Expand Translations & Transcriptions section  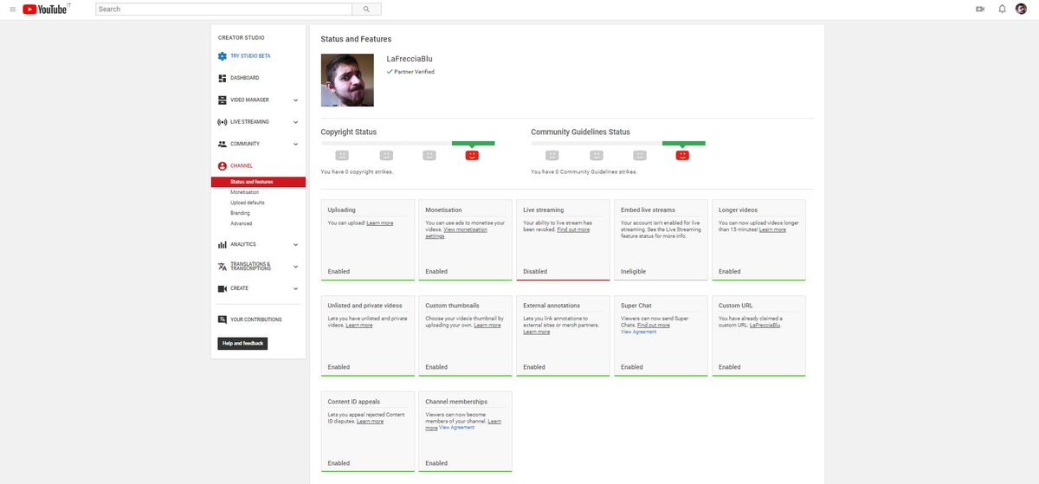(295, 267)
